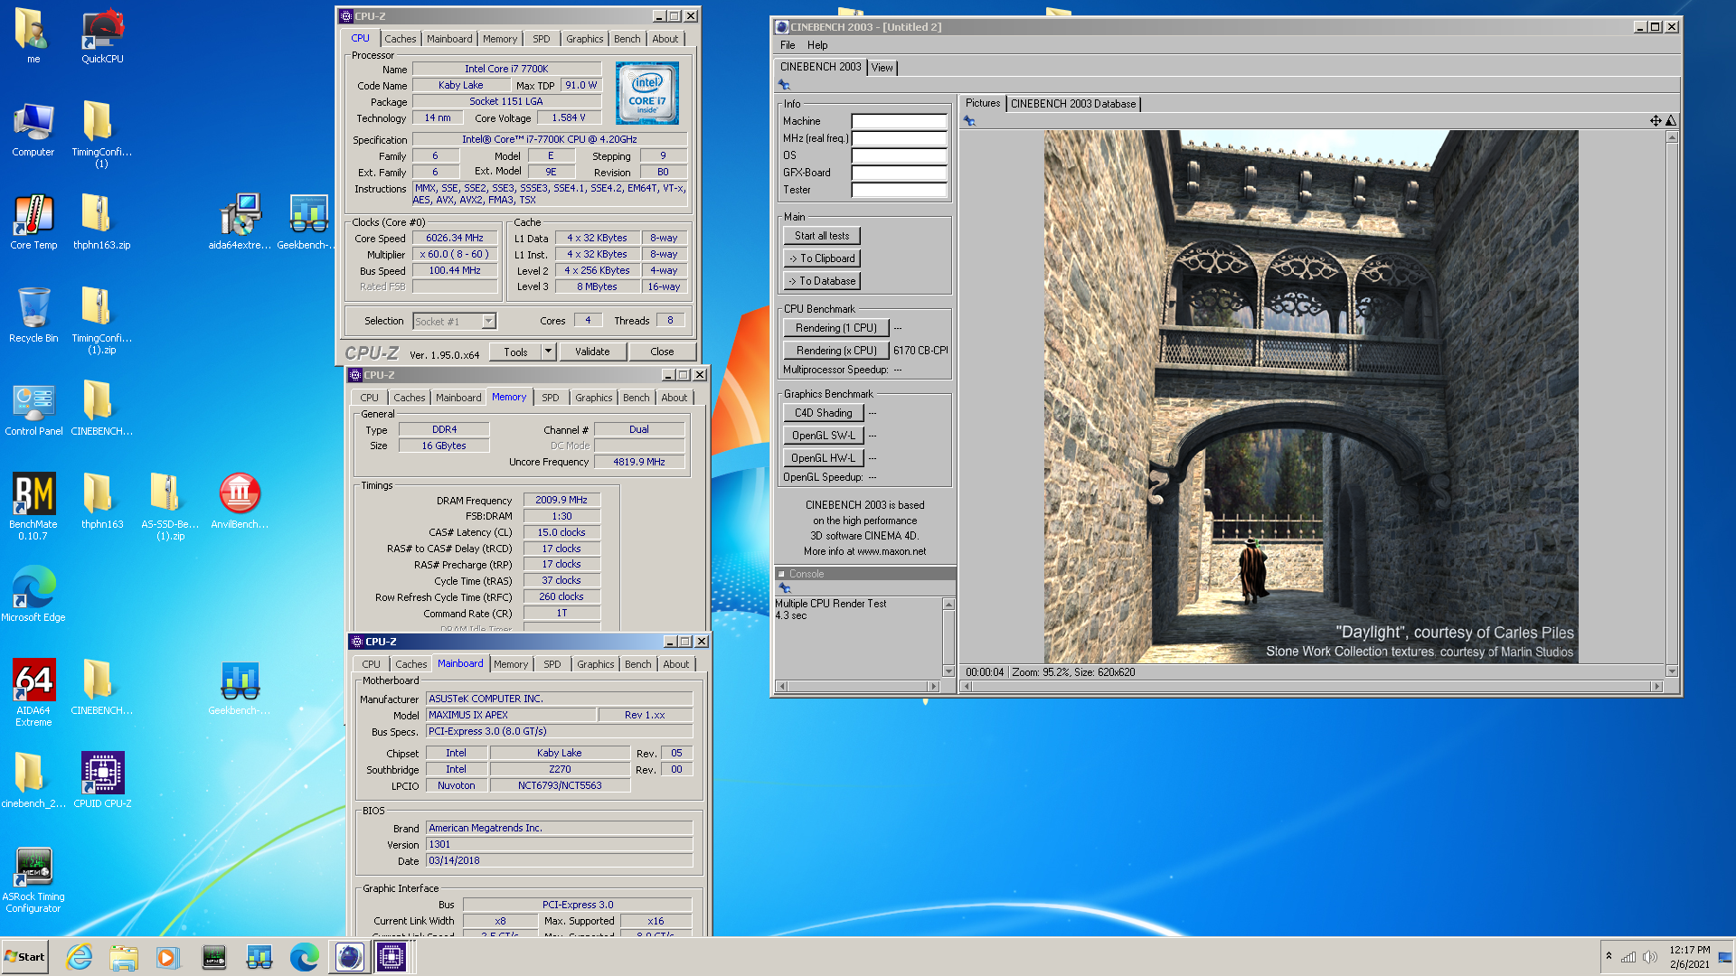Click Internet Explorer in the taskbar

point(80,957)
